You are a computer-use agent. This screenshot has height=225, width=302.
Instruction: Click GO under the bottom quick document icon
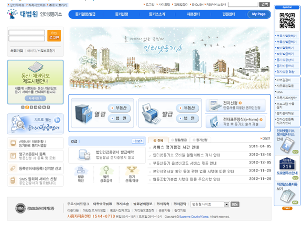[x=295, y=202]
